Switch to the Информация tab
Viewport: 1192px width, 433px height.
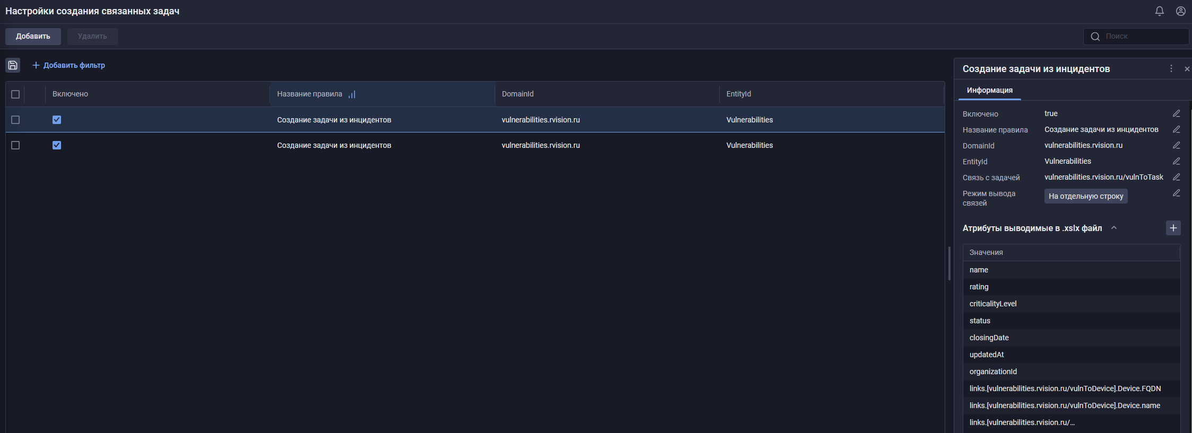click(989, 91)
